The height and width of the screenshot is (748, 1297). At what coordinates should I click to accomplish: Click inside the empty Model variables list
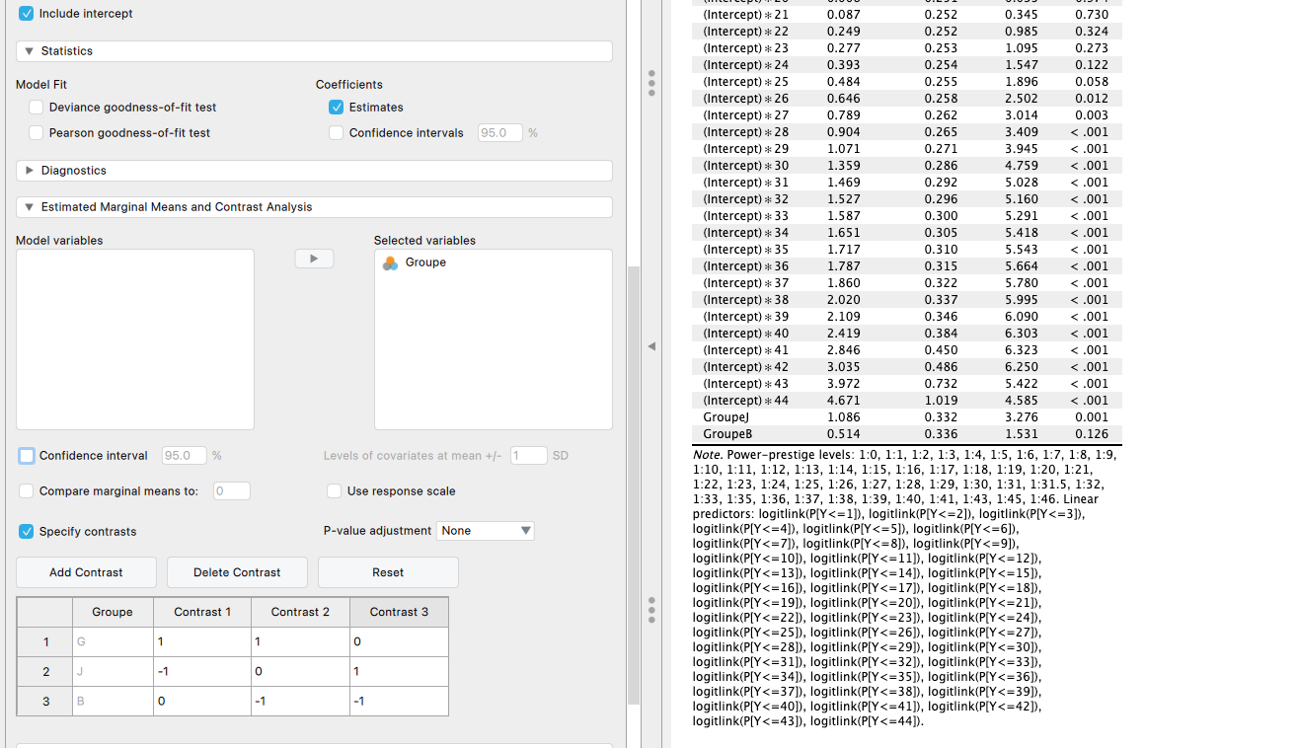[135, 339]
